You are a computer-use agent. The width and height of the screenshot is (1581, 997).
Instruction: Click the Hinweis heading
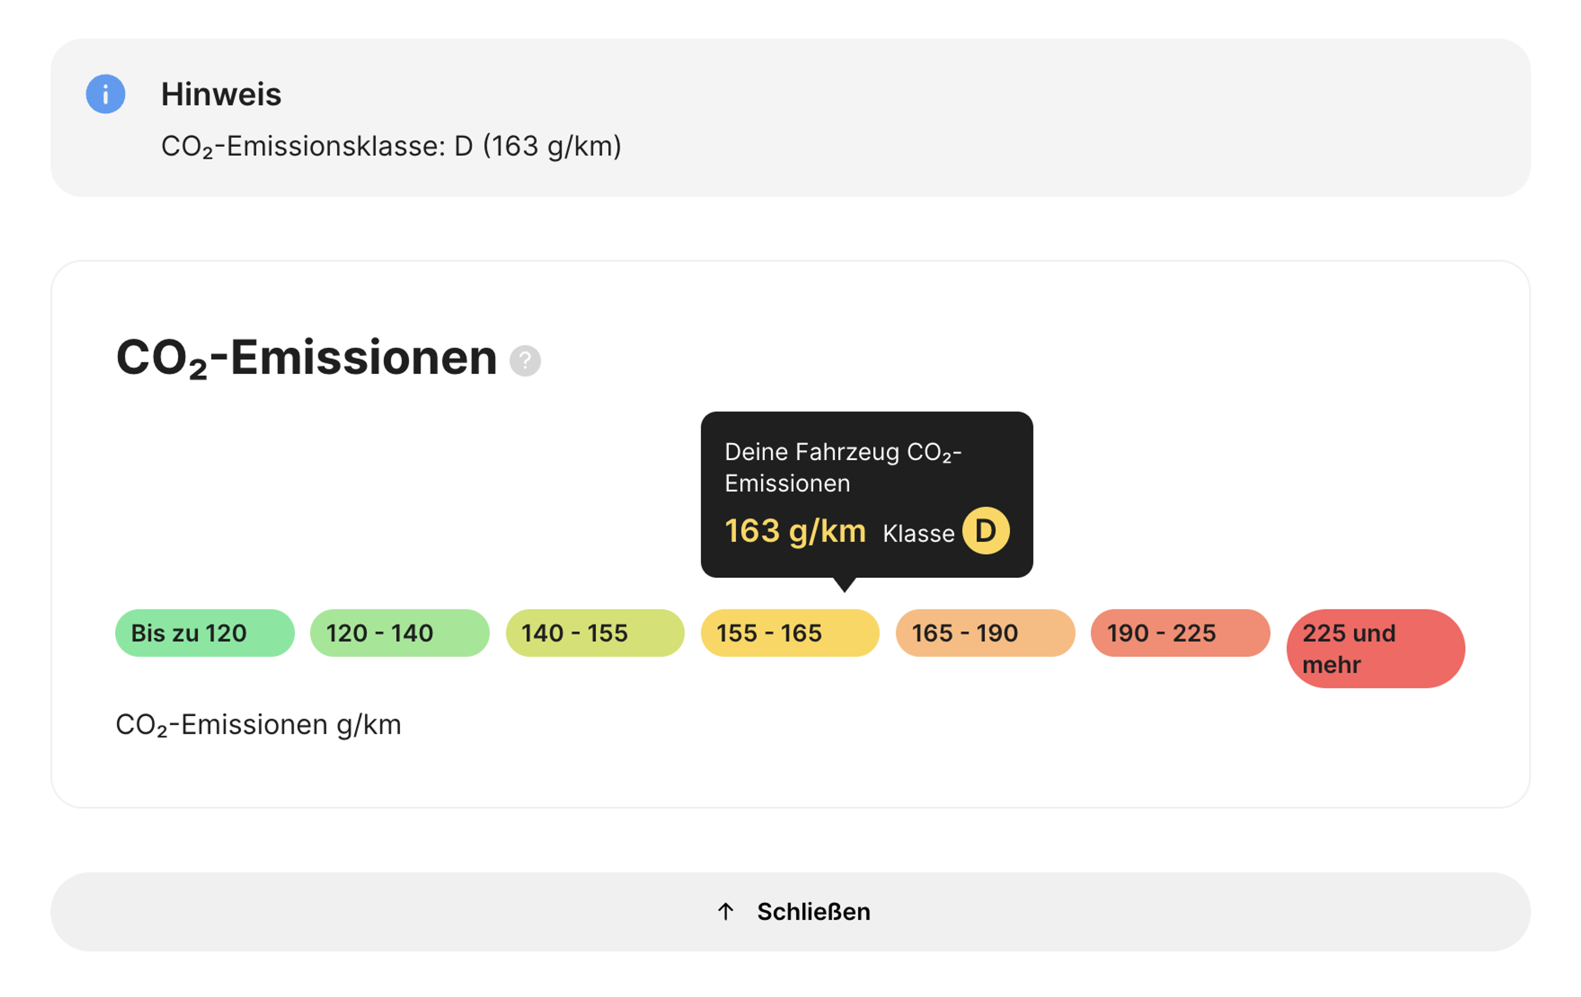(x=221, y=94)
